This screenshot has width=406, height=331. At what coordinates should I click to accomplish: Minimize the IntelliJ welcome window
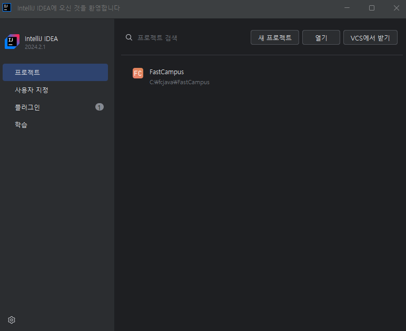(x=347, y=8)
